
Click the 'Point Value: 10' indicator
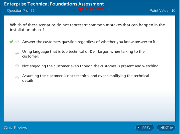pyautogui.click(x=162, y=10)
